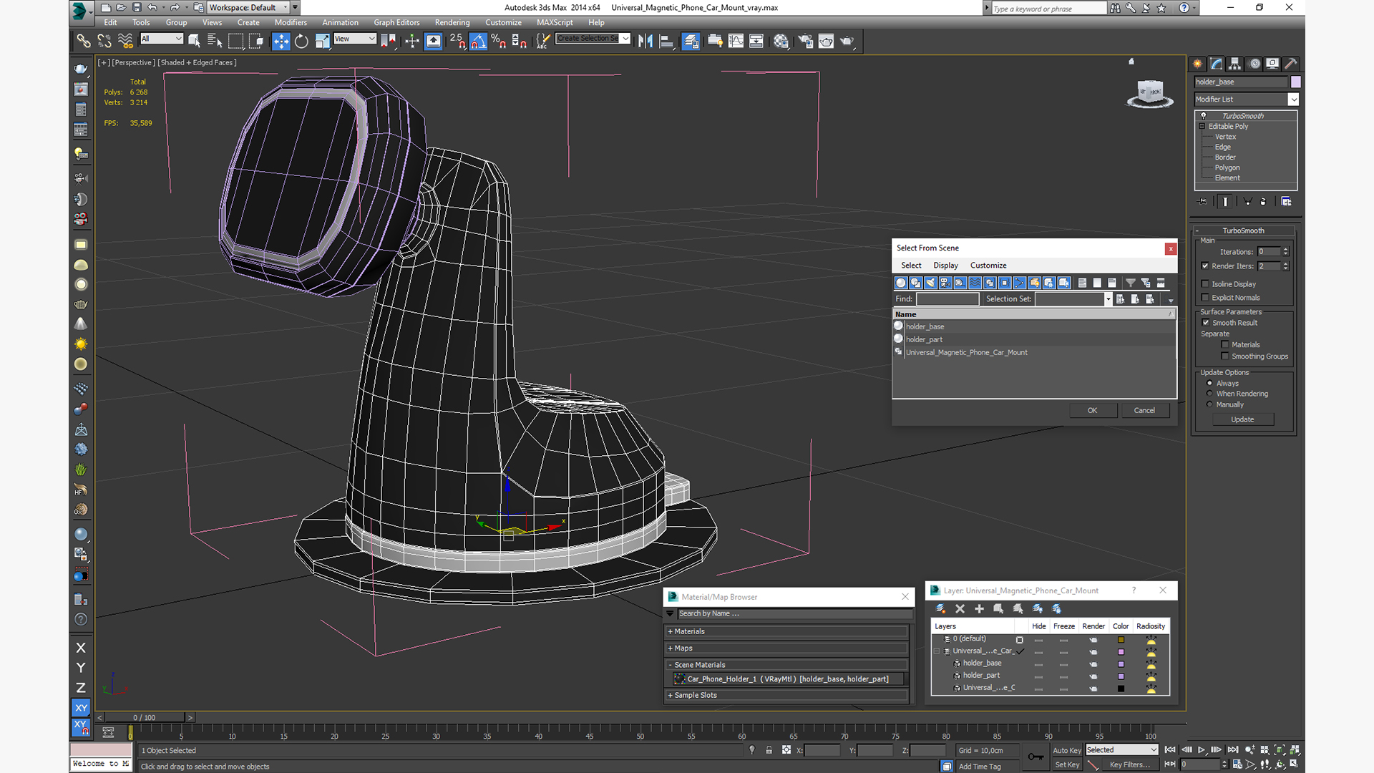Open Display menu in Select From Scene

click(945, 266)
